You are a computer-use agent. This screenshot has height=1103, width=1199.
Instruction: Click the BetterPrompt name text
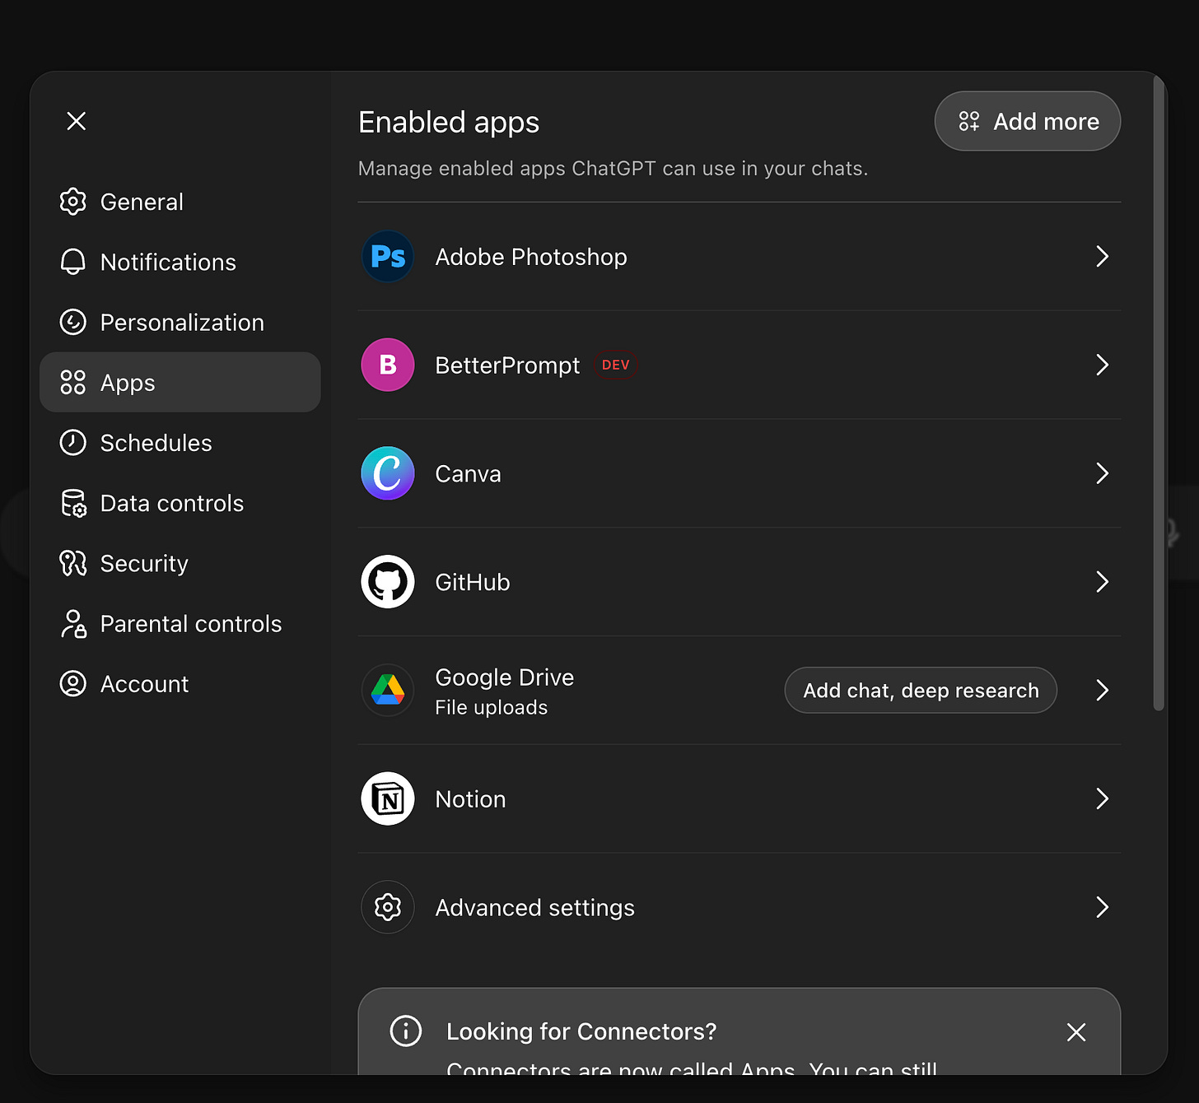pyautogui.click(x=507, y=365)
